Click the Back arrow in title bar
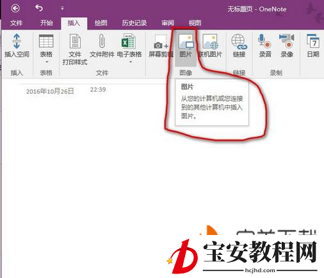This screenshot has width=324, height=278. tap(15, 8)
